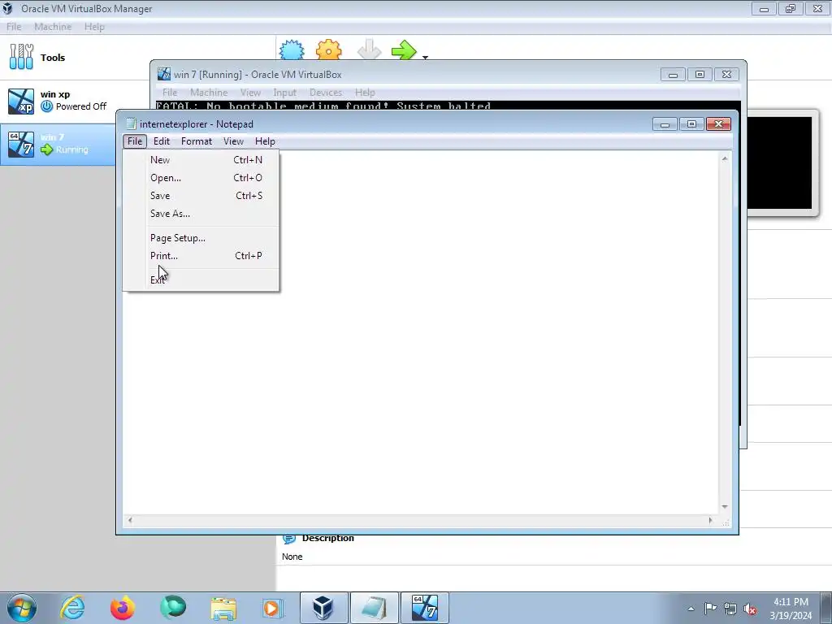Open Notepad's Help menu
Viewport: 832px width, 624px height.
(x=265, y=141)
